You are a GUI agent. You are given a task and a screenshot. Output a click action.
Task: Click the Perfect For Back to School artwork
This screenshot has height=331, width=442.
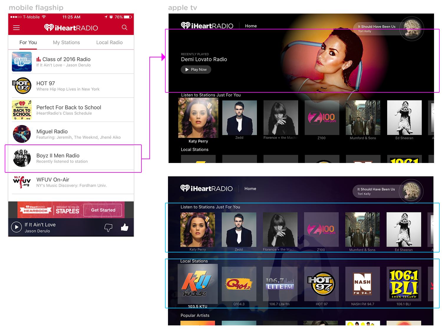pyautogui.click(x=22, y=110)
